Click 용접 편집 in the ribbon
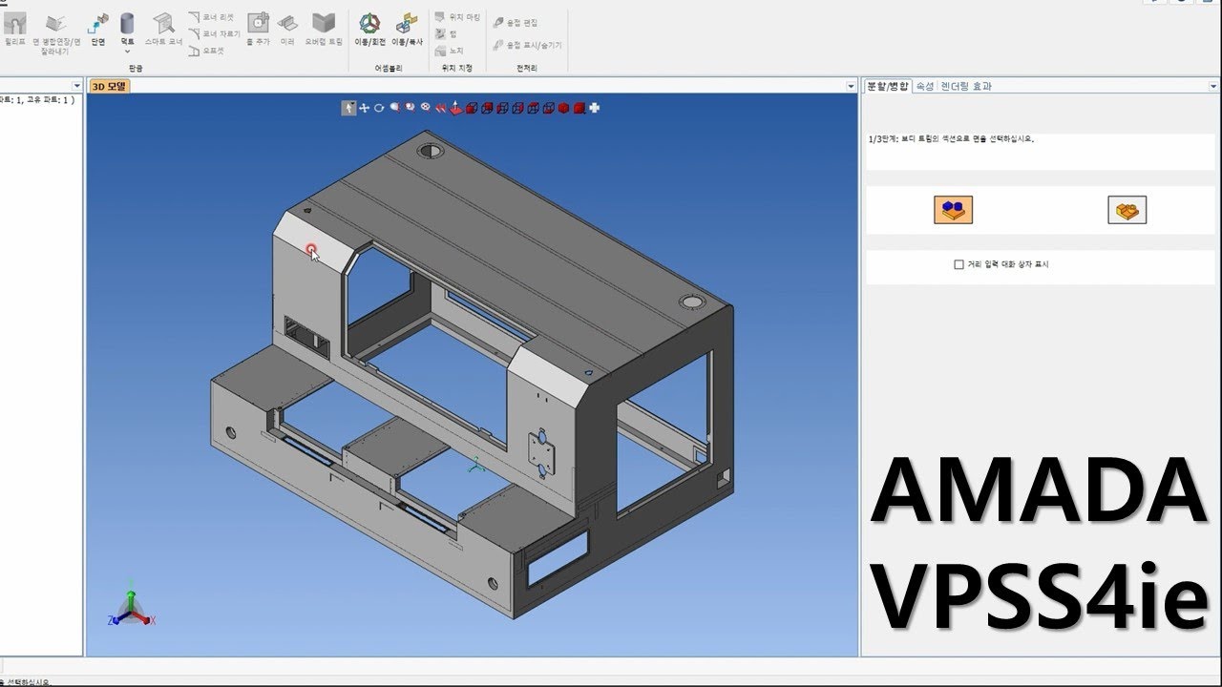The image size is (1222, 687). 516,22
